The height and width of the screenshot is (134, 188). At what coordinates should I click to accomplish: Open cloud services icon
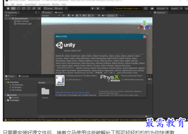point(152,8)
